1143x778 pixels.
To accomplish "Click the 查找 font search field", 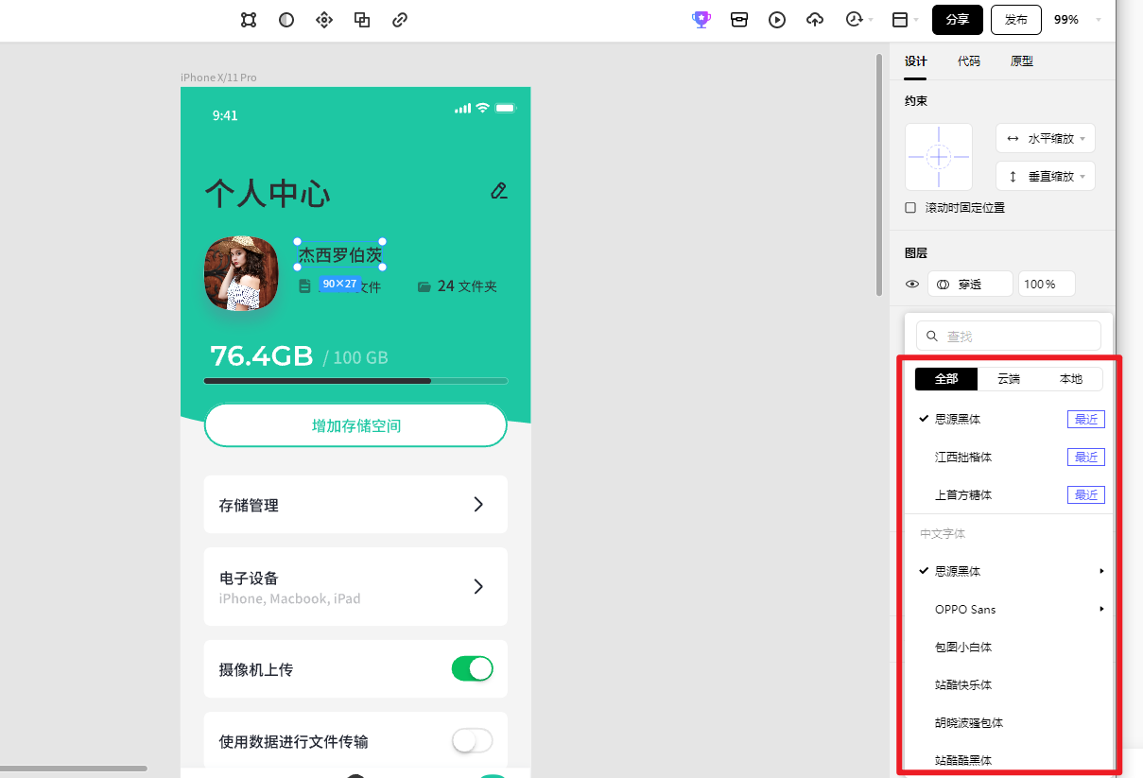I will click(x=1009, y=337).
